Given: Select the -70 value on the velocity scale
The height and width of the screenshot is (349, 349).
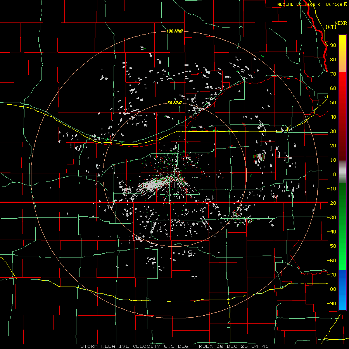Looking at the screenshot, I should click(332, 275).
